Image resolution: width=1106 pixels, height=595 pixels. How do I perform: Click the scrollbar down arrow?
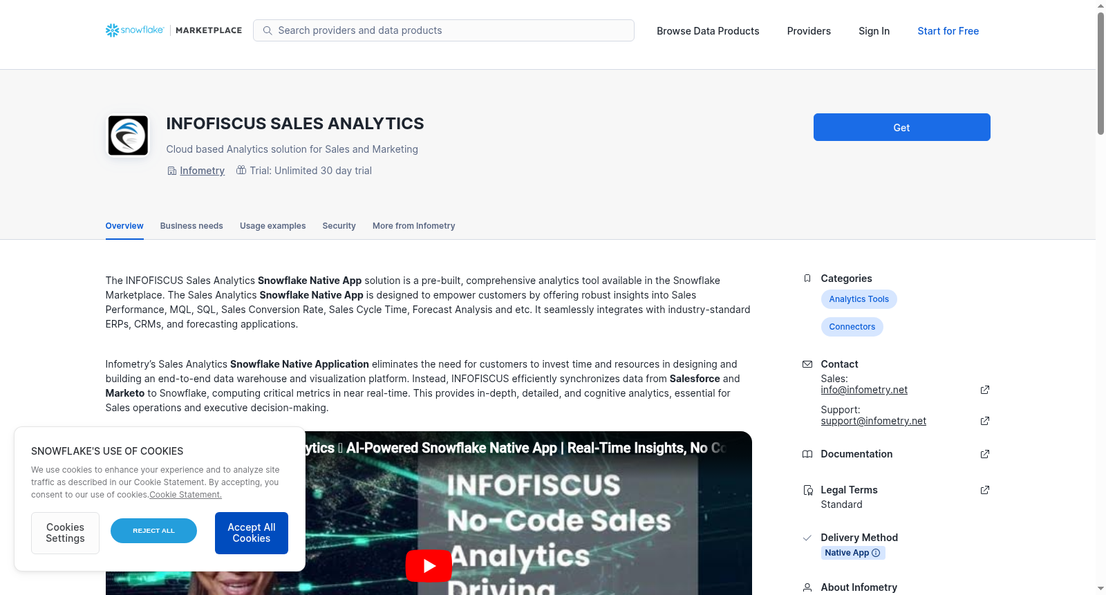[1100, 589]
